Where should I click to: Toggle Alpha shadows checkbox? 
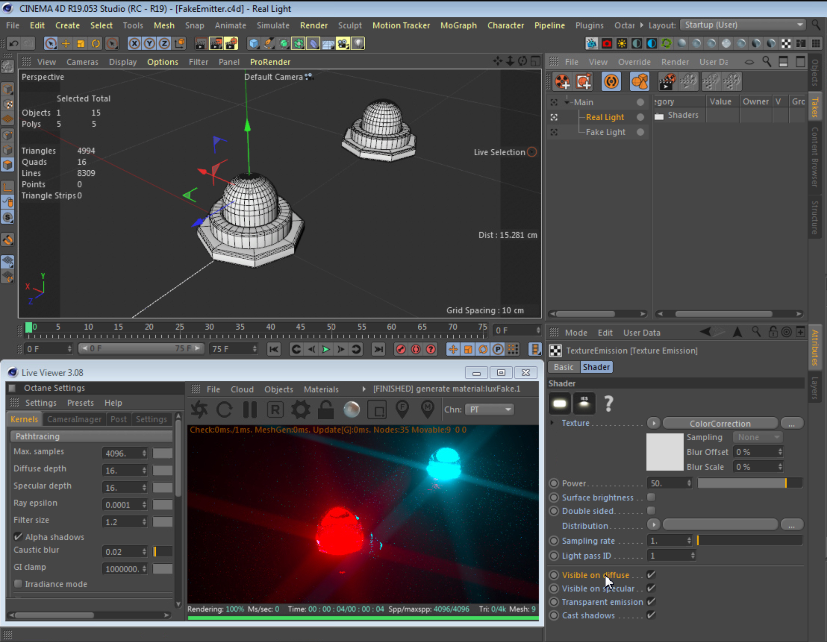pos(18,537)
